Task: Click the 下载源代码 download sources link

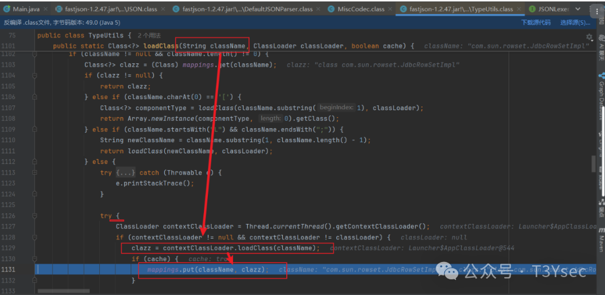Action: (x=536, y=23)
